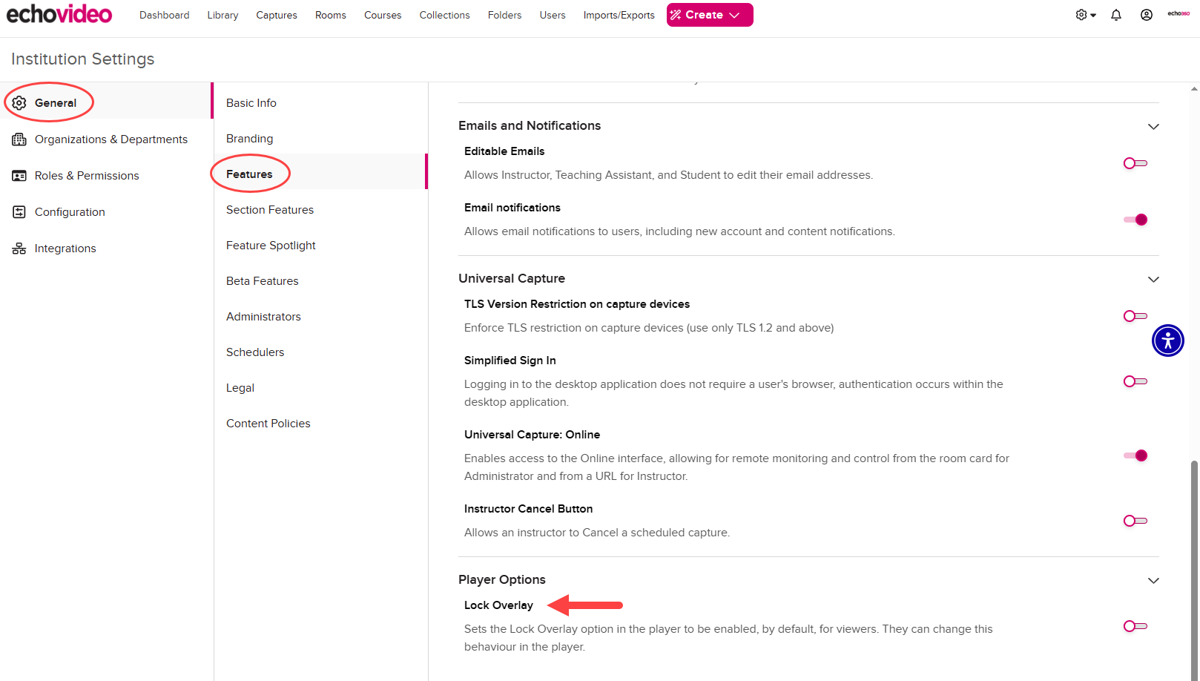Collapse the Emails and Notifications section
The image size is (1200, 681).
pos(1153,127)
